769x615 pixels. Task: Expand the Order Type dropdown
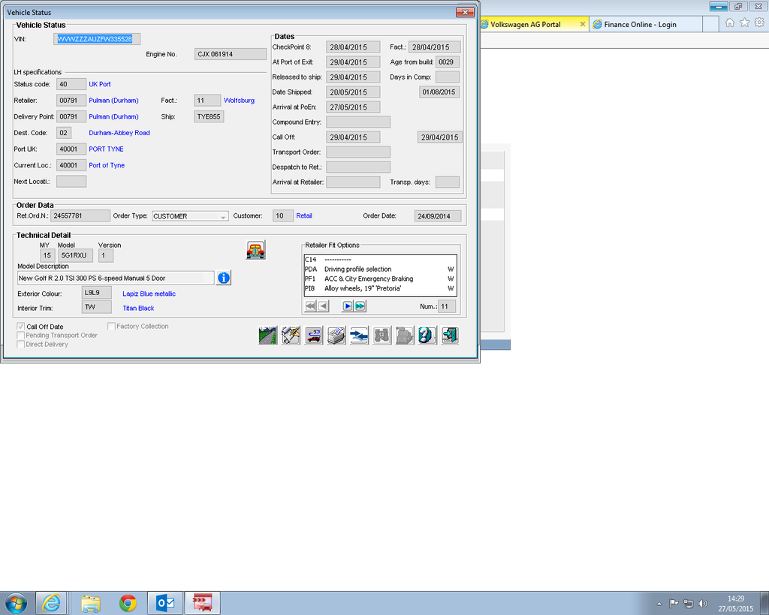(x=223, y=216)
